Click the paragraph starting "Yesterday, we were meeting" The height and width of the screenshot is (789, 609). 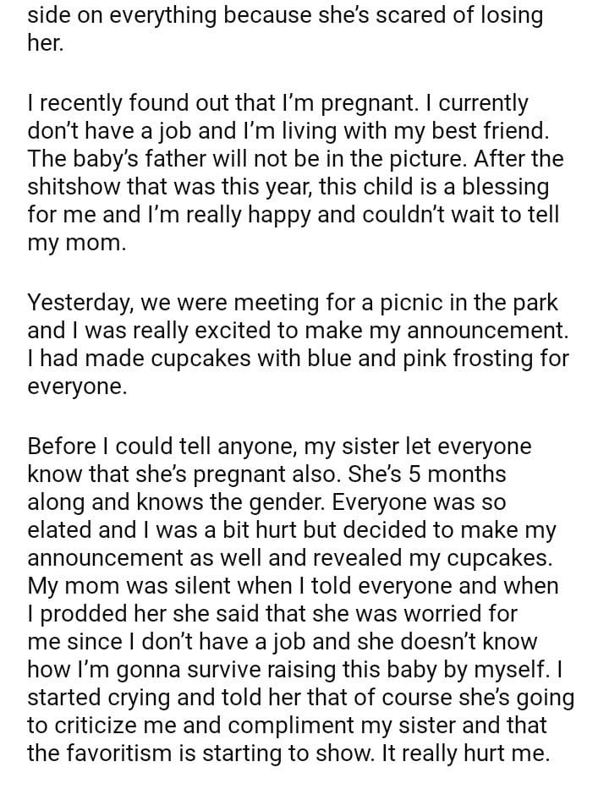(x=298, y=344)
